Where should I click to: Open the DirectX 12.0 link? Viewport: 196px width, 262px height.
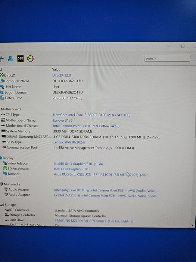point(62,75)
